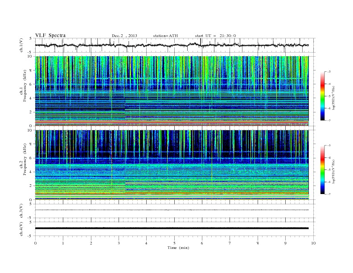The width and height of the screenshot is (353, 273).
Task: Click the "8" kHz tick on ch.1 frequency axis
Action: (31, 70)
